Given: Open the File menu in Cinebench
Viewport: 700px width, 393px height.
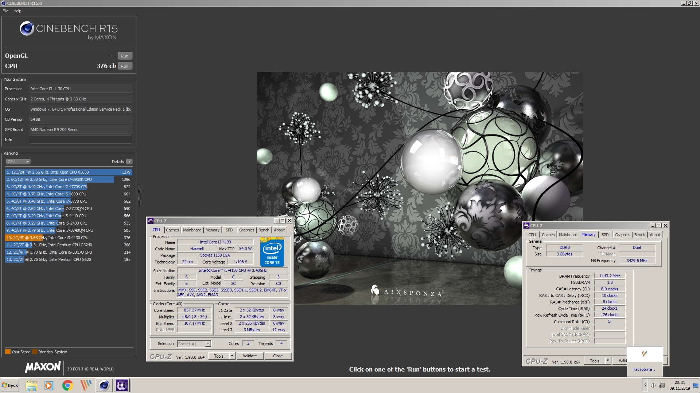Looking at the screenshot, I should point(5,11).
